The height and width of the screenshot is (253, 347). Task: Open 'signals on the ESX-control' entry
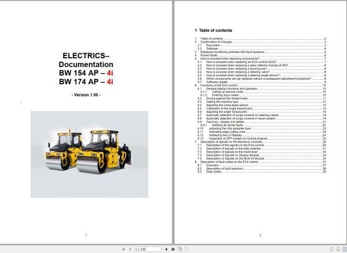(x=261, y=145)
